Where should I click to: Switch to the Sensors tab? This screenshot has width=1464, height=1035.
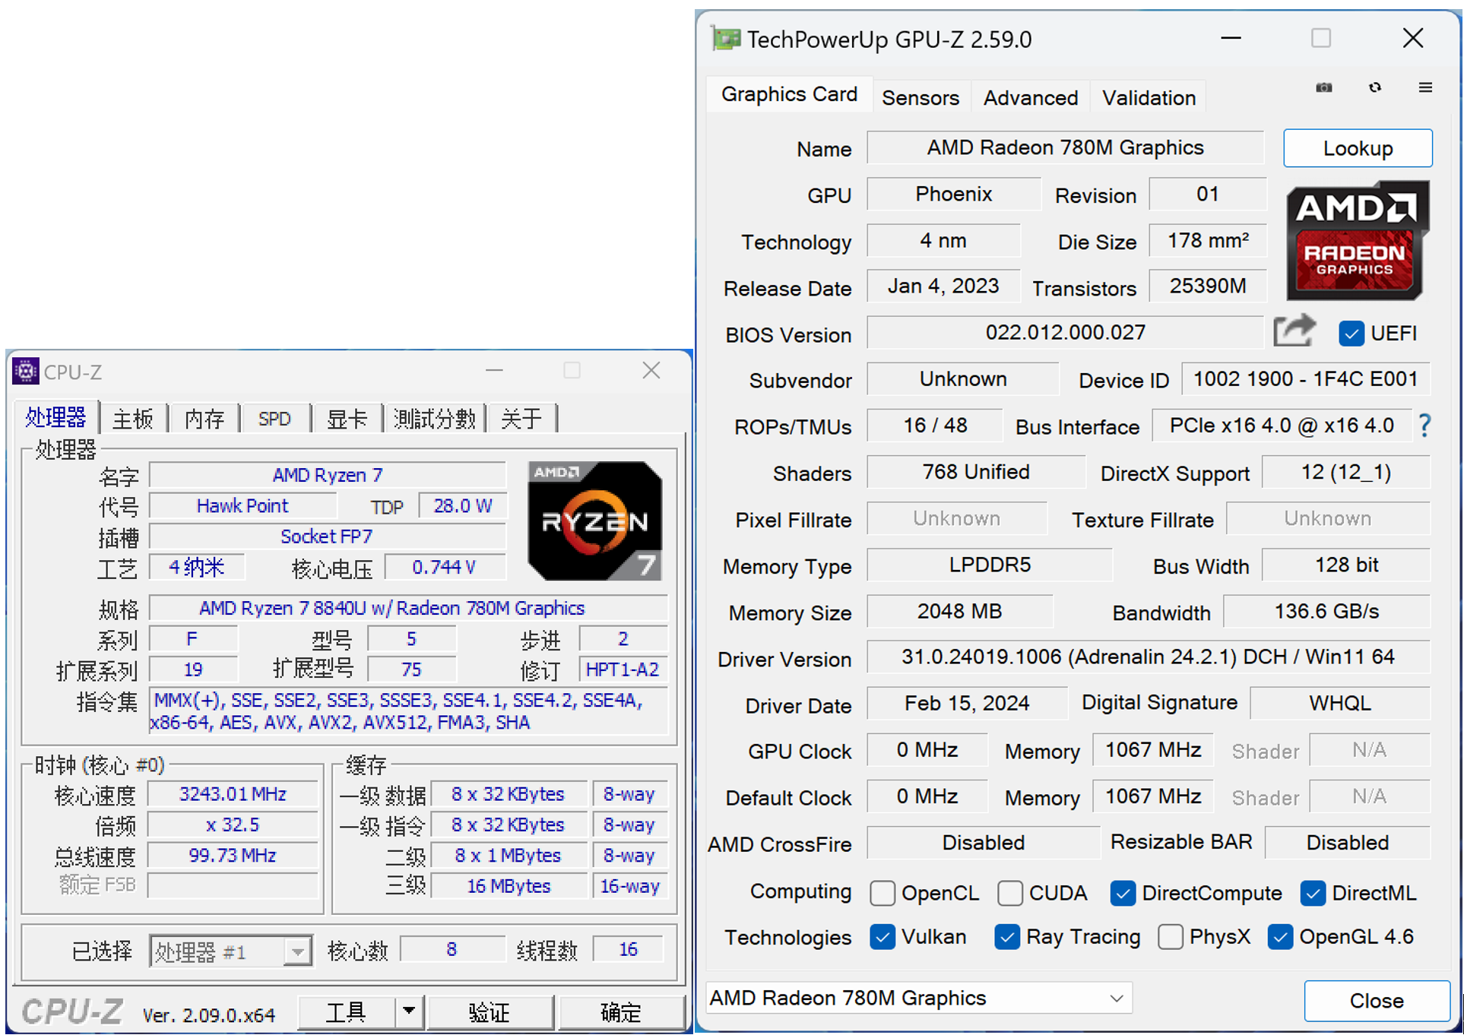click(x=920, y=97)
